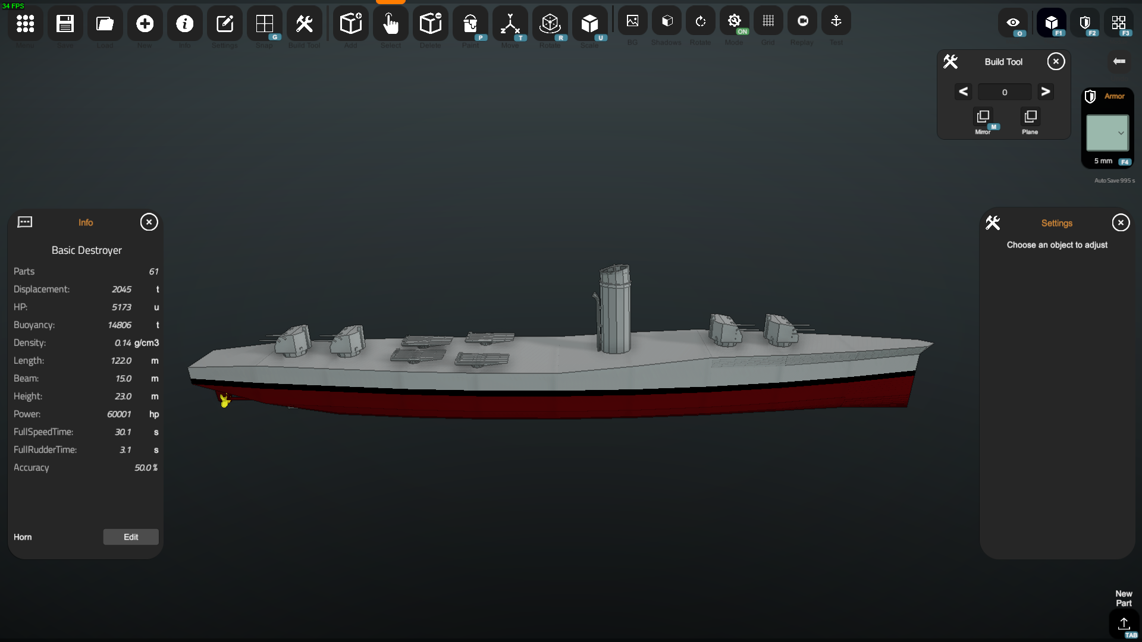The width and height of the screenshot is (1142, 642).
Task: Switch to armor view F2 tab
Action: pyautogui.click(x=1085, y=23)
